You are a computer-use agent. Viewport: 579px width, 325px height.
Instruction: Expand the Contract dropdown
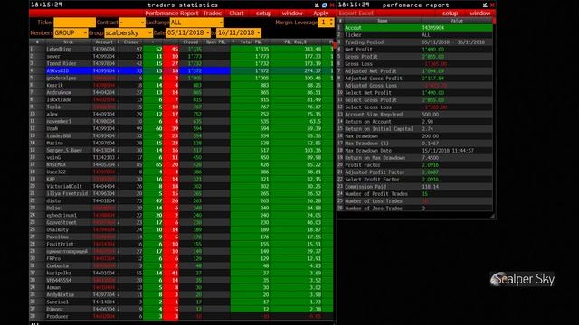(x=132, y=23)
